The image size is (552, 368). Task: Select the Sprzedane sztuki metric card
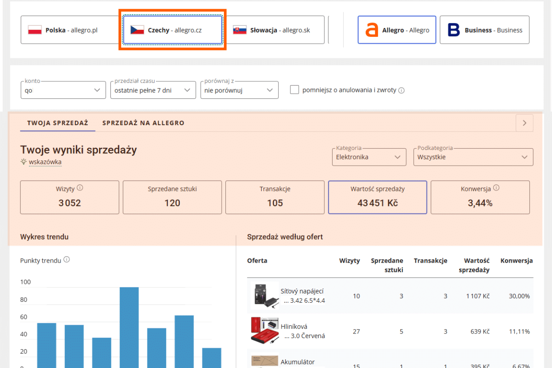click(172, 197)
